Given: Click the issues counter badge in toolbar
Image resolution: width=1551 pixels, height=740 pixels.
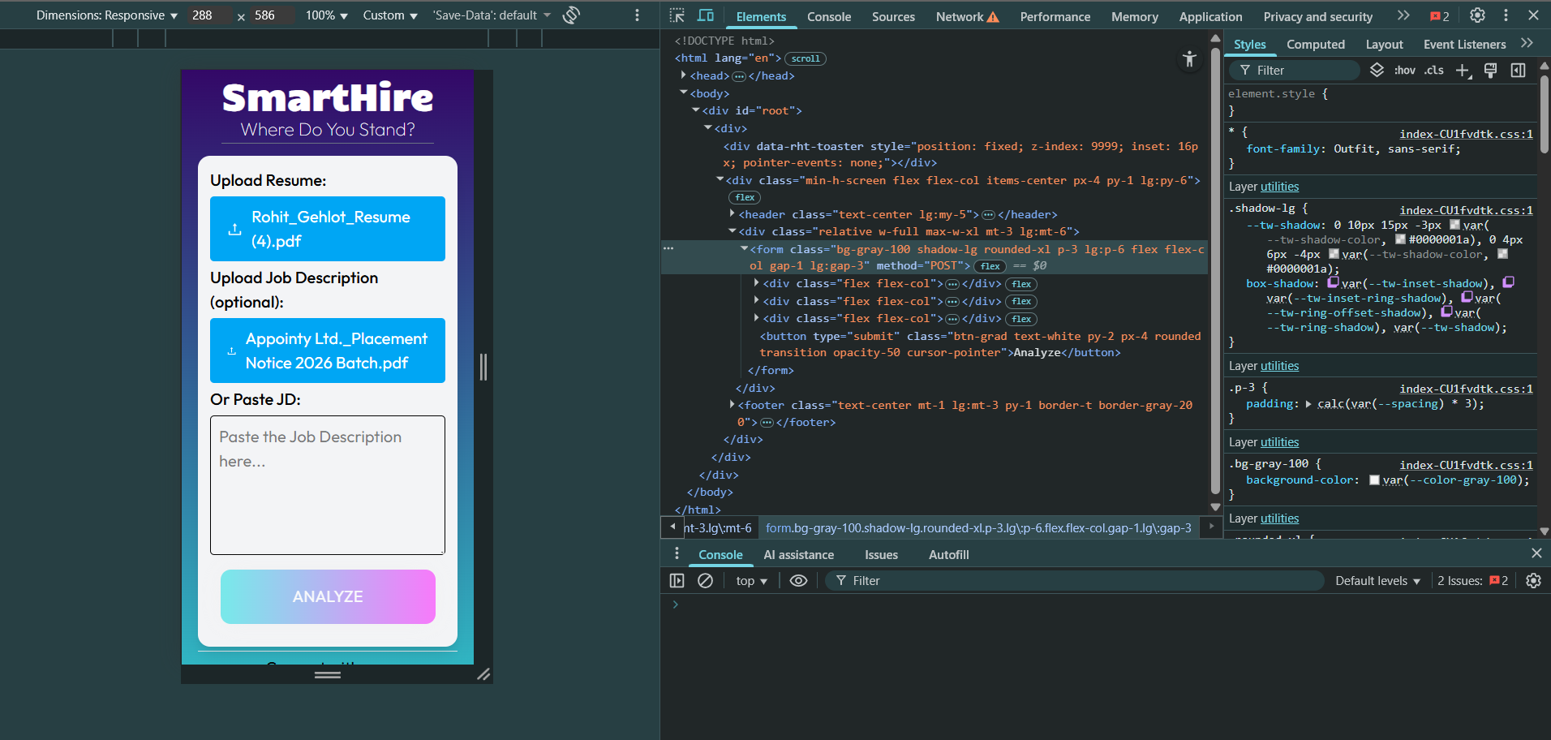Looking at the screenshot, I should point(1440,16).
